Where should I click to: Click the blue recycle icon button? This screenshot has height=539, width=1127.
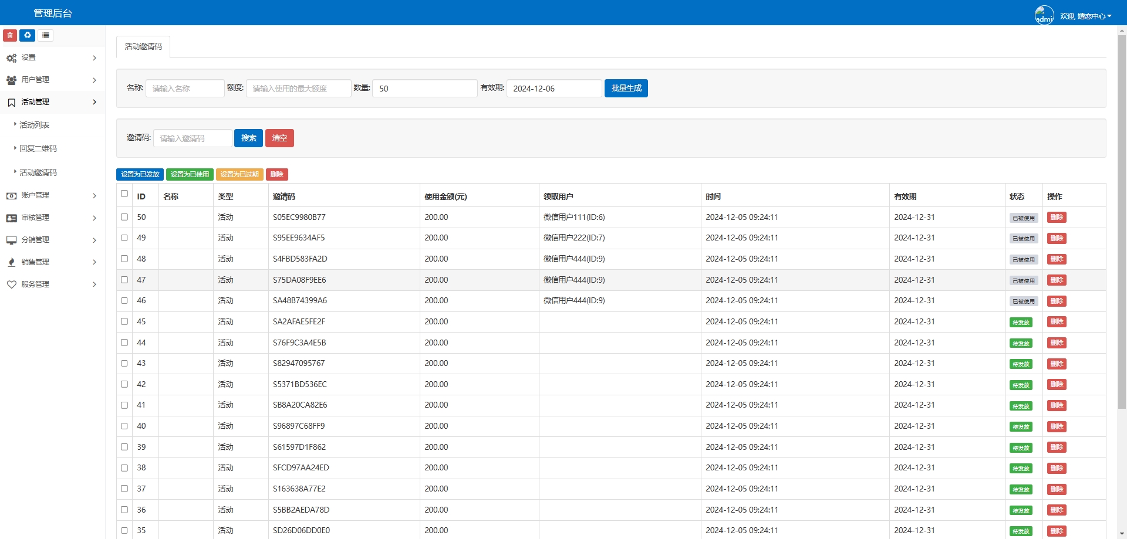(28, 35)
